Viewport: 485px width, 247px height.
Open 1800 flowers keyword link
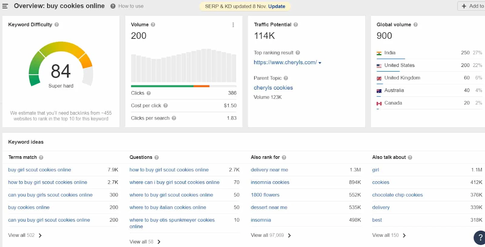pyautogui.click(x=265, y=195)
